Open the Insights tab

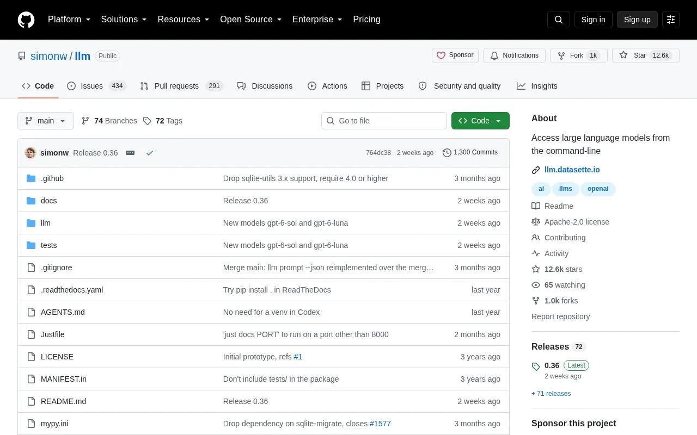point(537,86)
